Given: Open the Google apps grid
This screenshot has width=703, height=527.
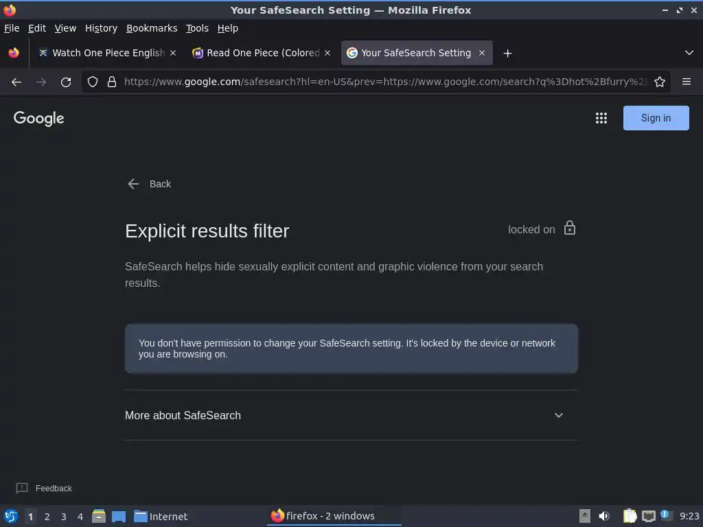Looking at the screenshot, I should 601,118.
